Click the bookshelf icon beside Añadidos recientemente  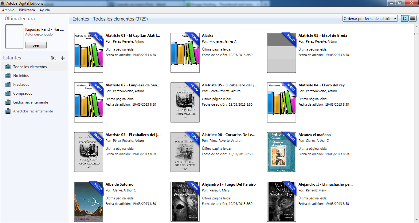pos(8,111)
